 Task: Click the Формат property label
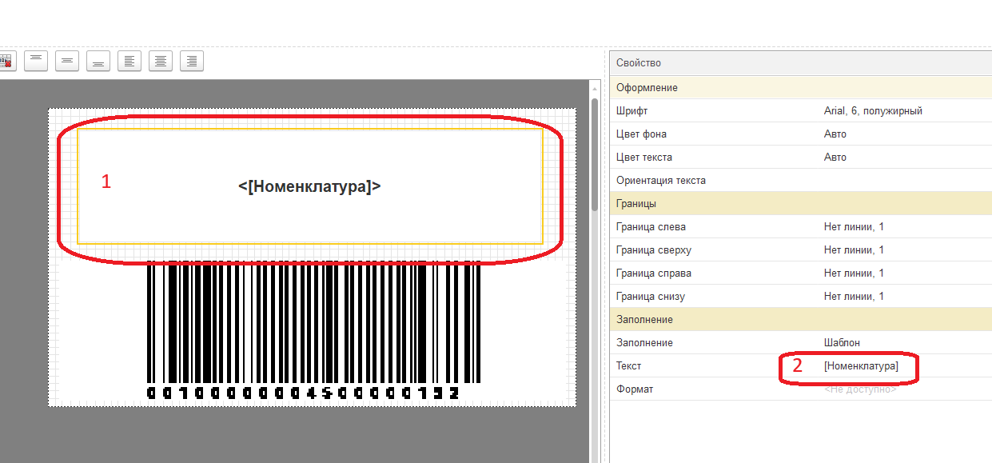click(635, 389)
